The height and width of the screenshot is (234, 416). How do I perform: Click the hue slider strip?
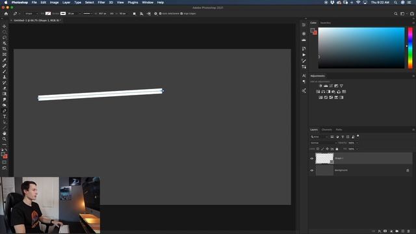pos(410,47)
